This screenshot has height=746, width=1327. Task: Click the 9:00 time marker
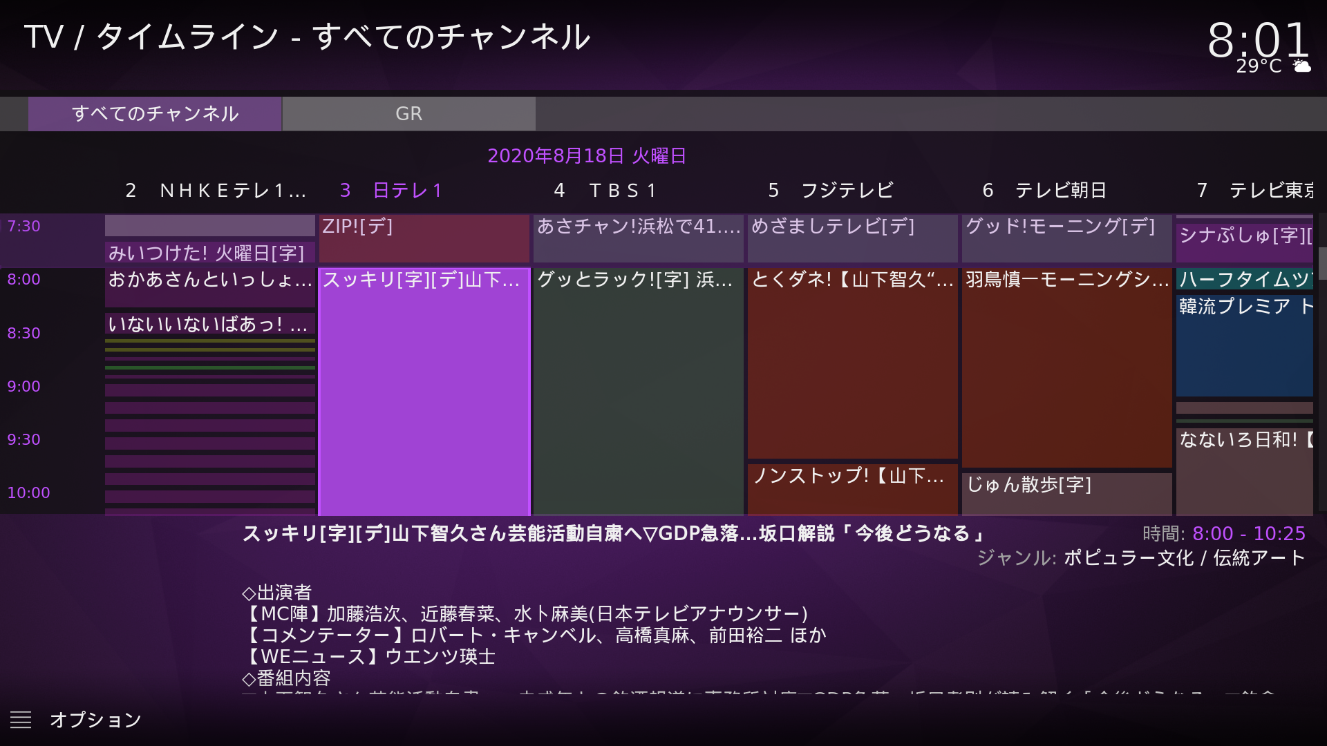(23, 386)
